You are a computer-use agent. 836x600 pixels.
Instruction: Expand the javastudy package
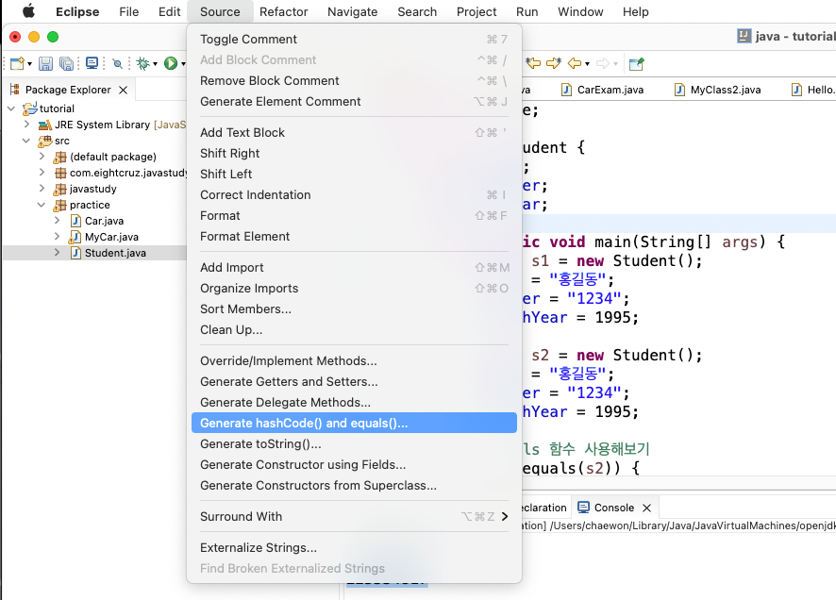pos(42,189)
